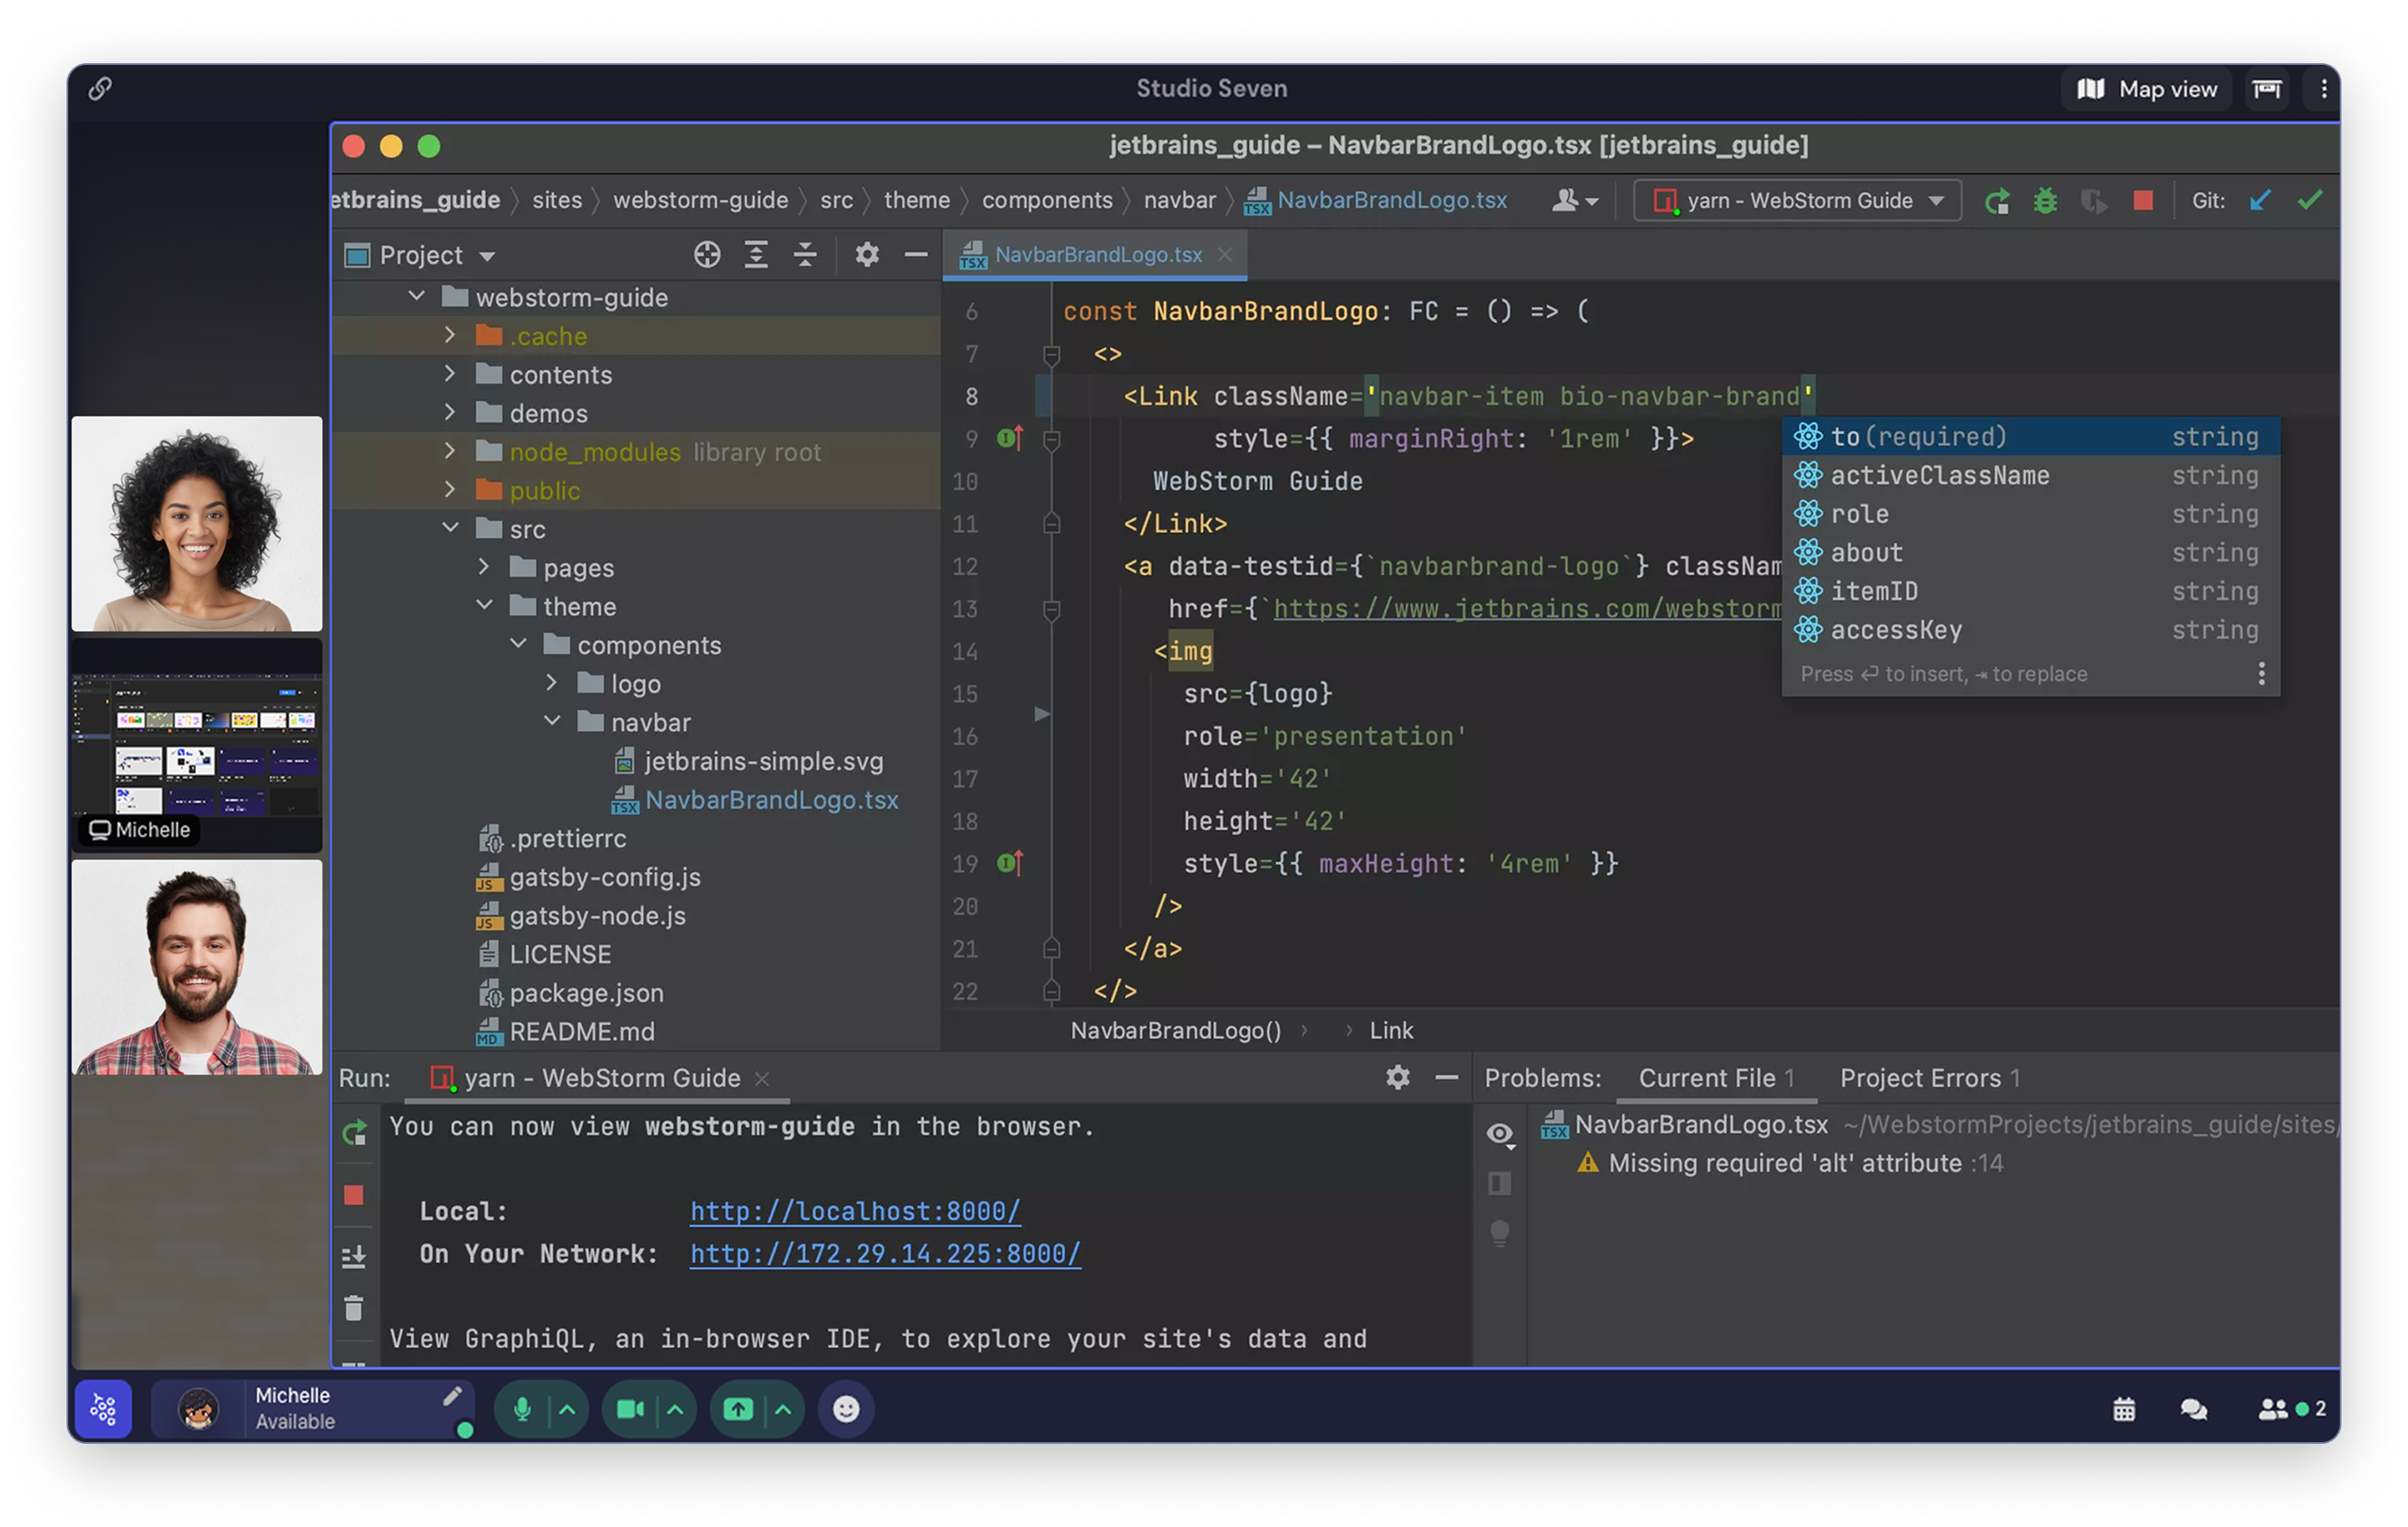Toggle problems view options eye icon
This screenshot has height=1527, width=2408.
1500,1134
